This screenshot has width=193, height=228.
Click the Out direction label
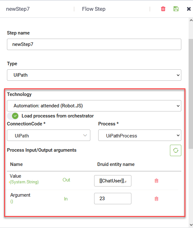pos(66,180)
